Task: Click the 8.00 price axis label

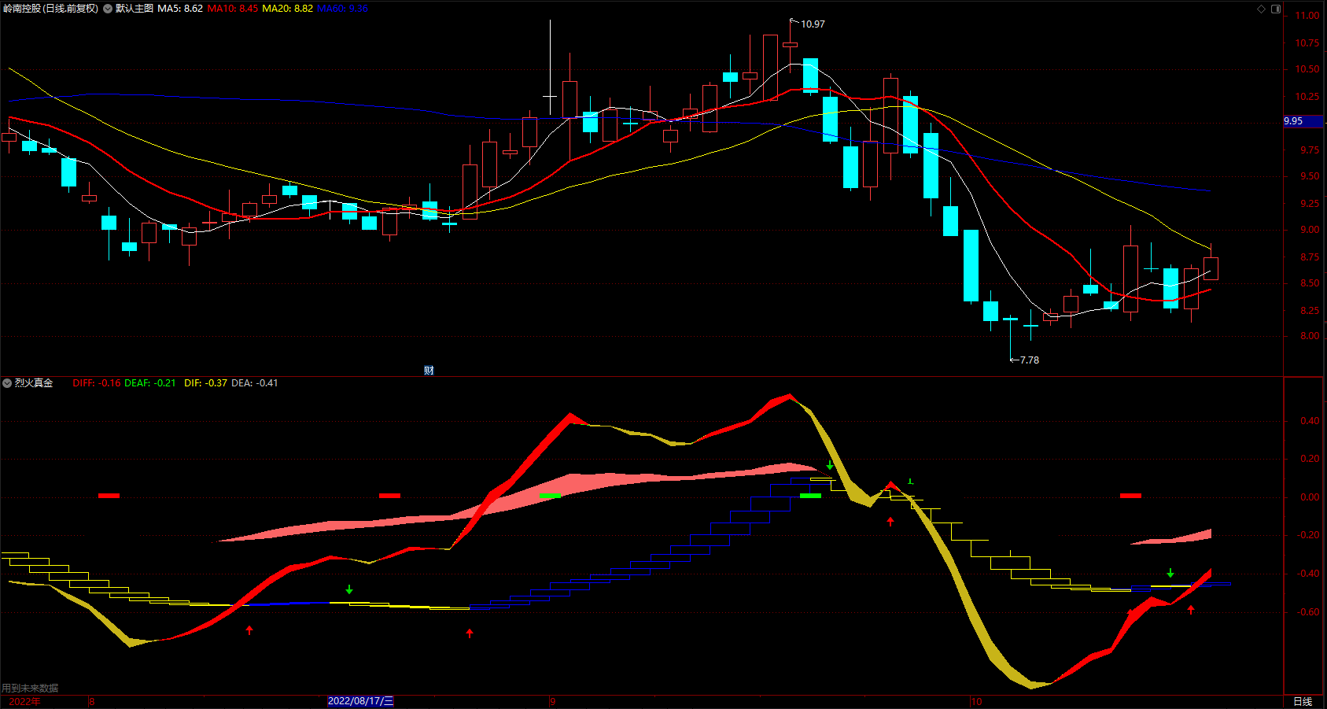Action: tap(1310, 336)
